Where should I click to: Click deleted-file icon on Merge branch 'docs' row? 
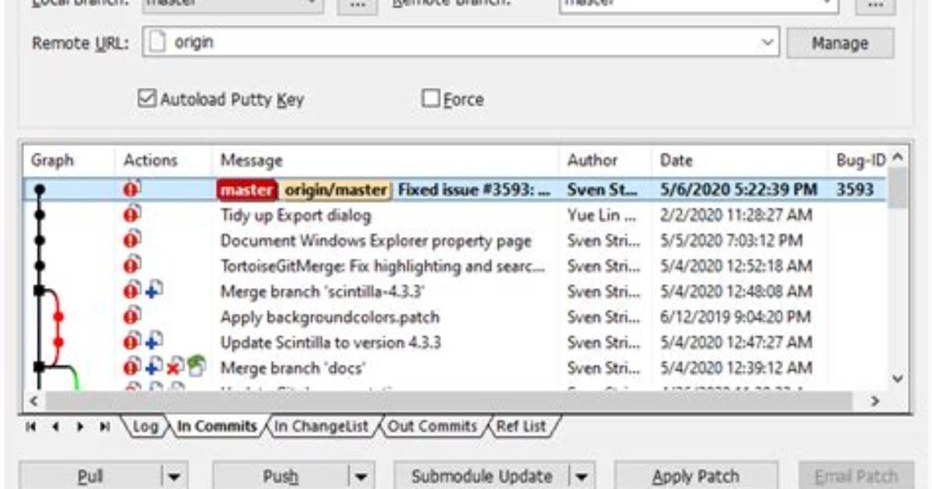coord(174,368)
